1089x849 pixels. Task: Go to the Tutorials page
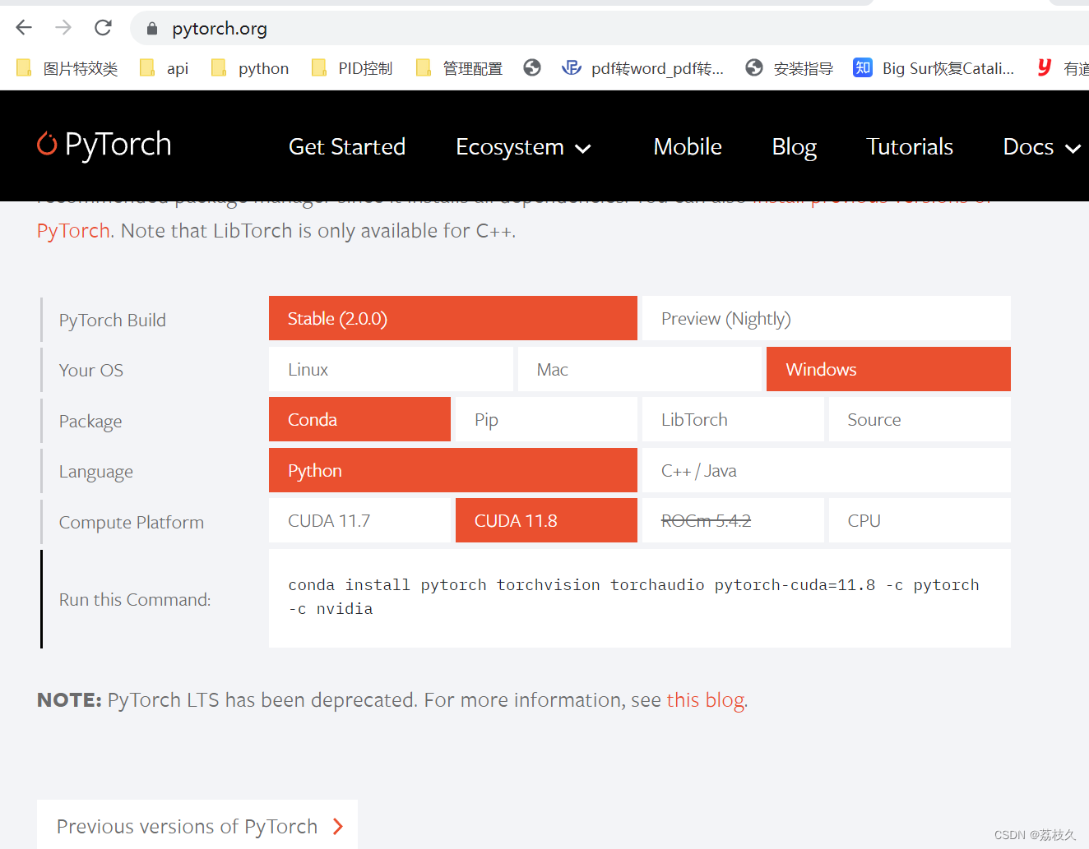(x=909, y=147)
